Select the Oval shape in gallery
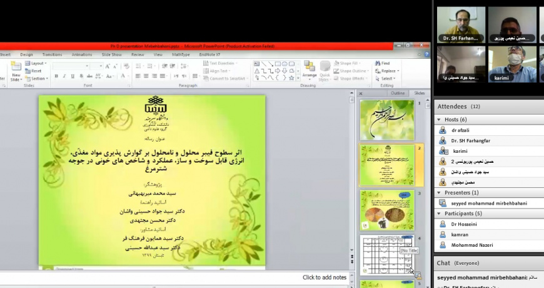 [285, 64]
